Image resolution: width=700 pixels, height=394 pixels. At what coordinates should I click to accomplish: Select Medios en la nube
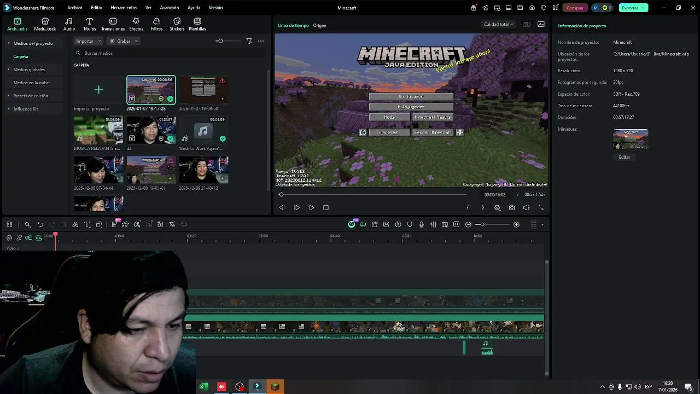tap(31, 83)
